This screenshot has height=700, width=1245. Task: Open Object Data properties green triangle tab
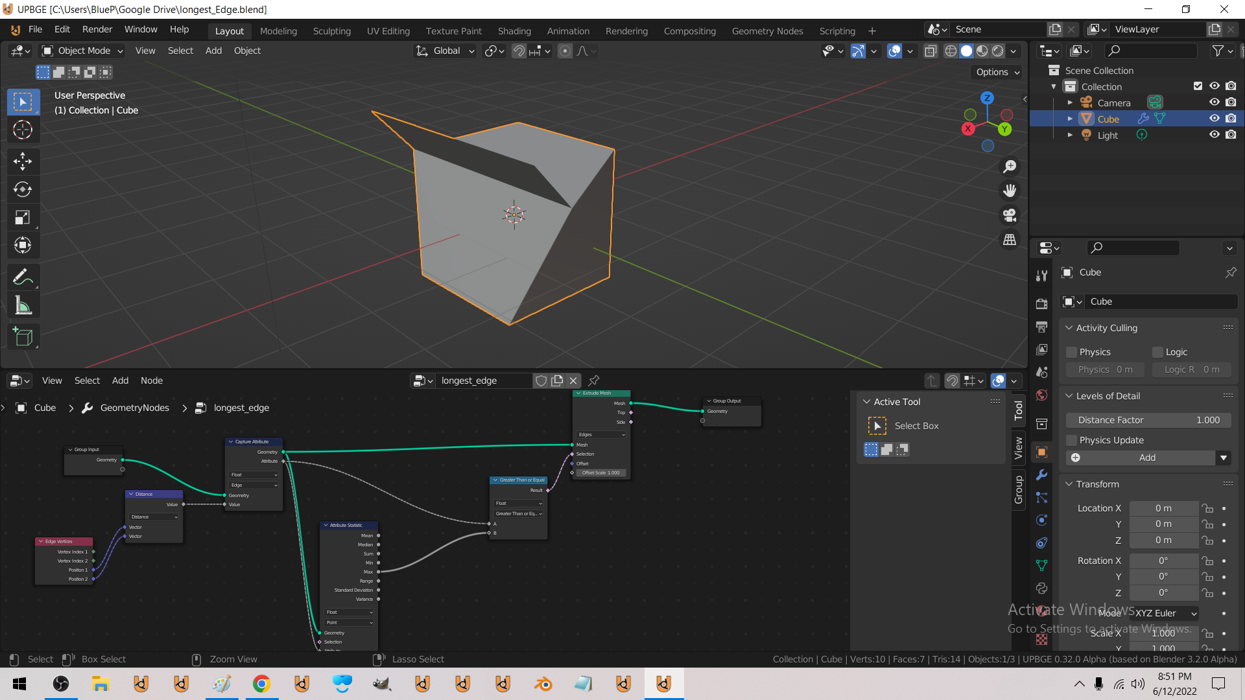tap(1041, 566)
